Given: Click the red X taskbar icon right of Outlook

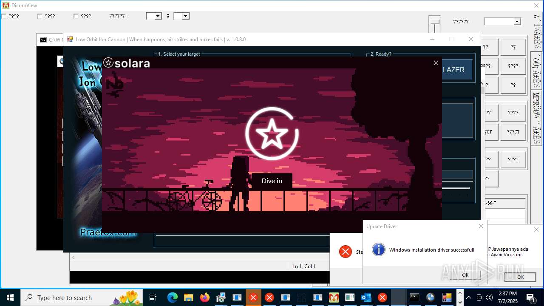Looking at the screenshot, I should (x=382, y=297).
